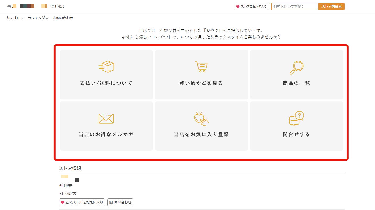Open the 問合せする tile label
Viewport: 375px width, 210px height.
[x=296, y=134]
